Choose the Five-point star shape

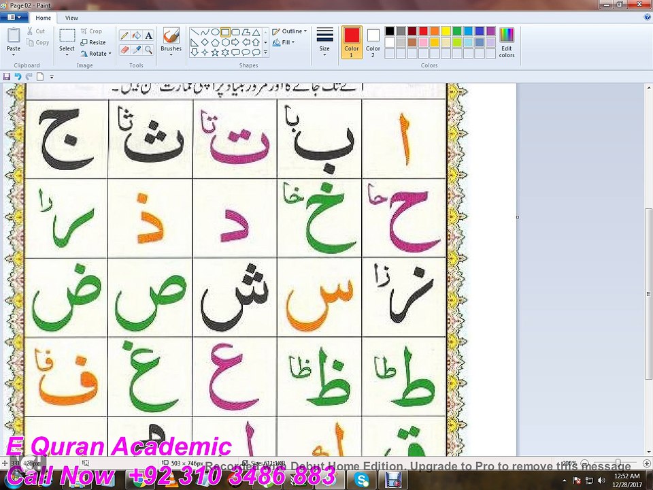point(215,52)
